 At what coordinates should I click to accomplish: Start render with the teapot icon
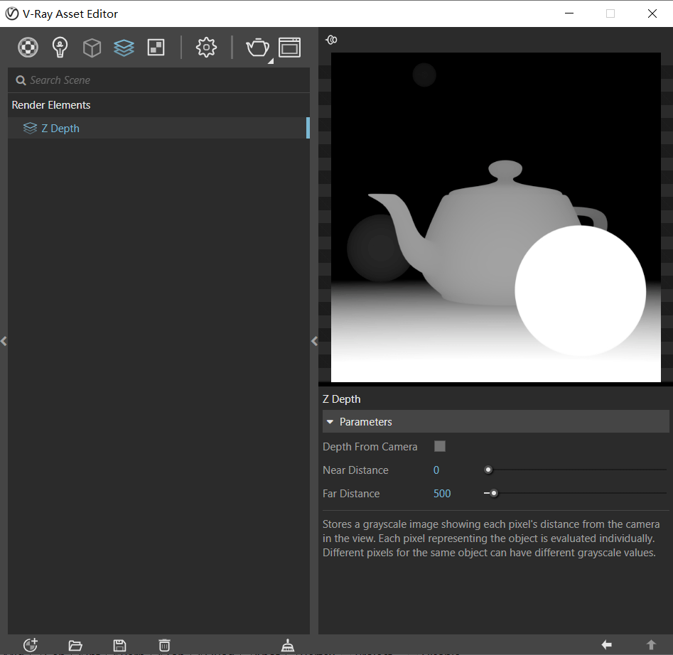[x=257, y=48]
